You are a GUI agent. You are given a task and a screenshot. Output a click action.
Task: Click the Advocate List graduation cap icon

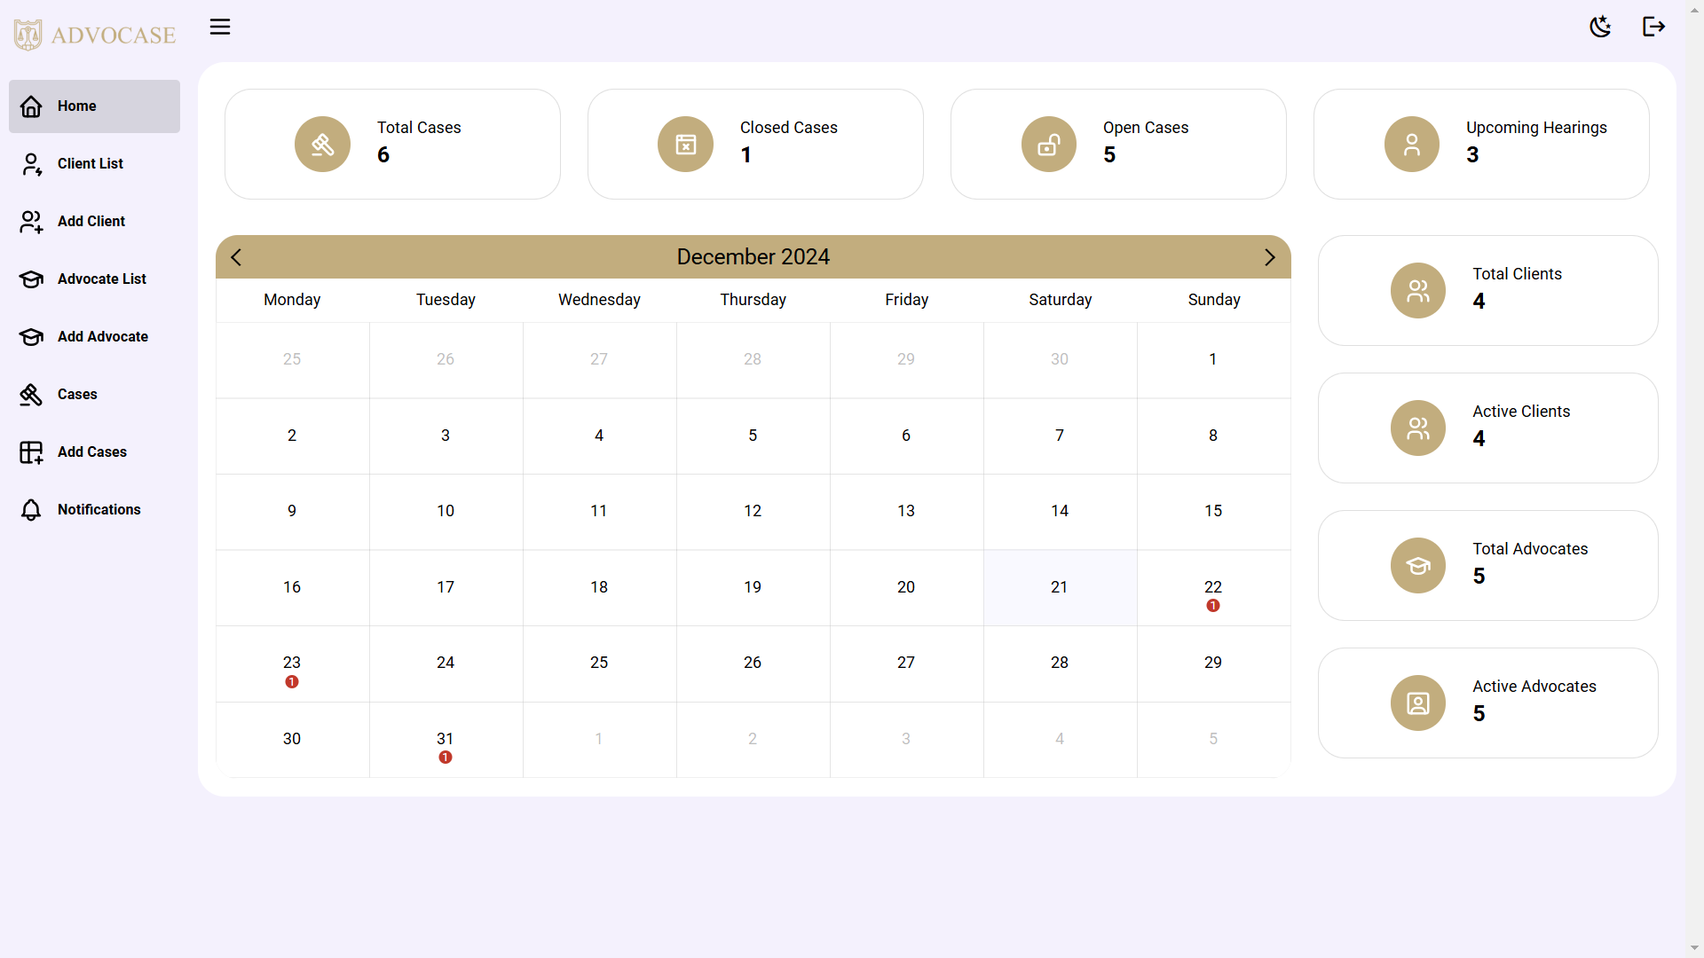coord(31,279)
